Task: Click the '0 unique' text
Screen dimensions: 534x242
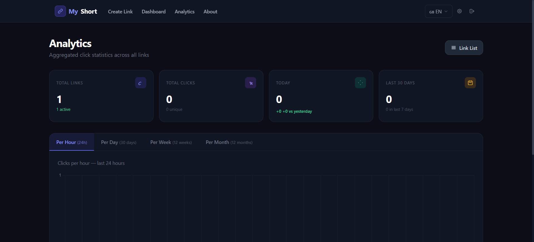Action: click(x=174, y=109)
